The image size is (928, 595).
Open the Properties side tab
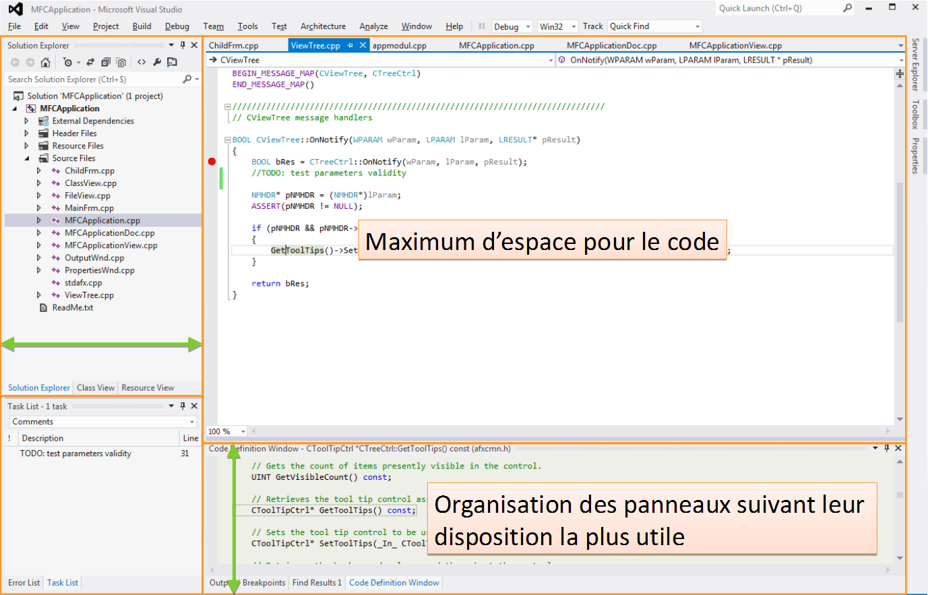click(x=915, y=156)
